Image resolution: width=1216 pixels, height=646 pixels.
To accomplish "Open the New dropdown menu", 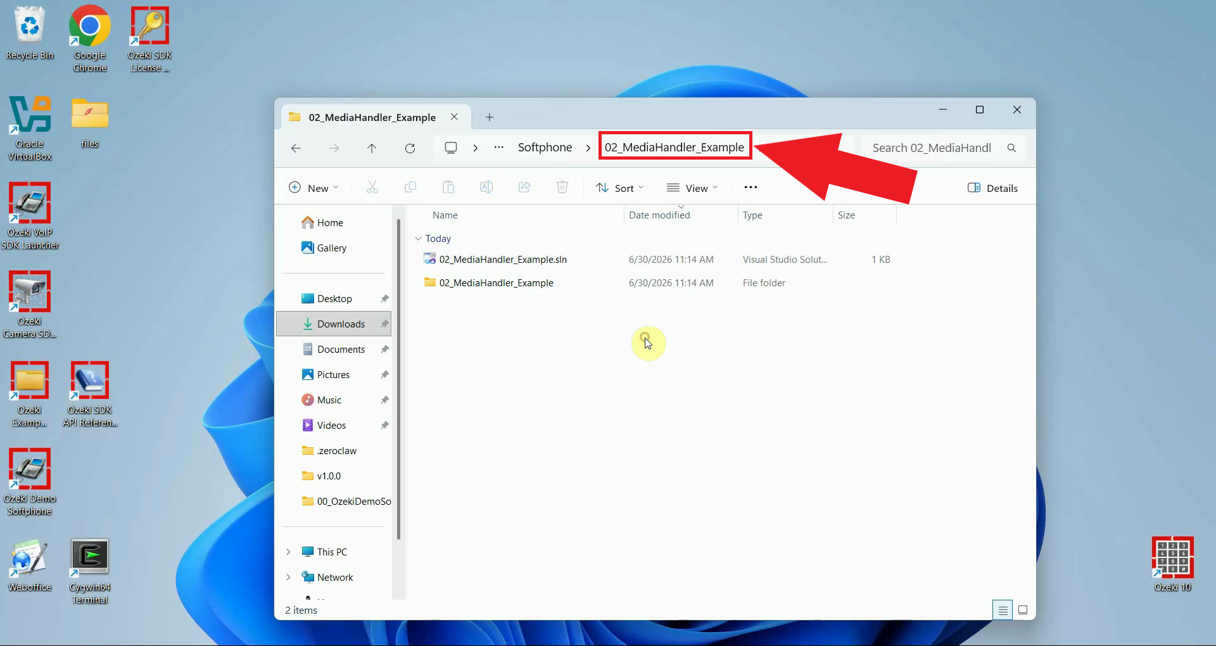I will pos(313,188).
